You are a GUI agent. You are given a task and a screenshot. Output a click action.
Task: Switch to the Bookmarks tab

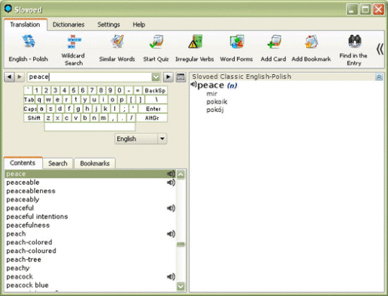click(95, 163)
